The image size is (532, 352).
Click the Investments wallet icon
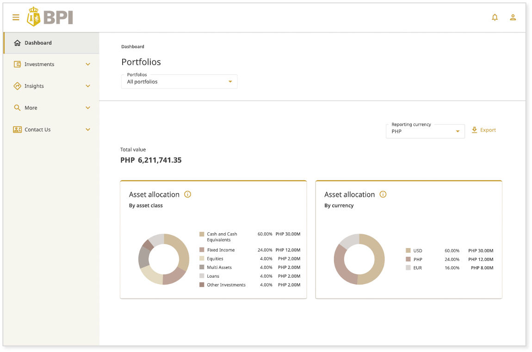tap(18, 64)
